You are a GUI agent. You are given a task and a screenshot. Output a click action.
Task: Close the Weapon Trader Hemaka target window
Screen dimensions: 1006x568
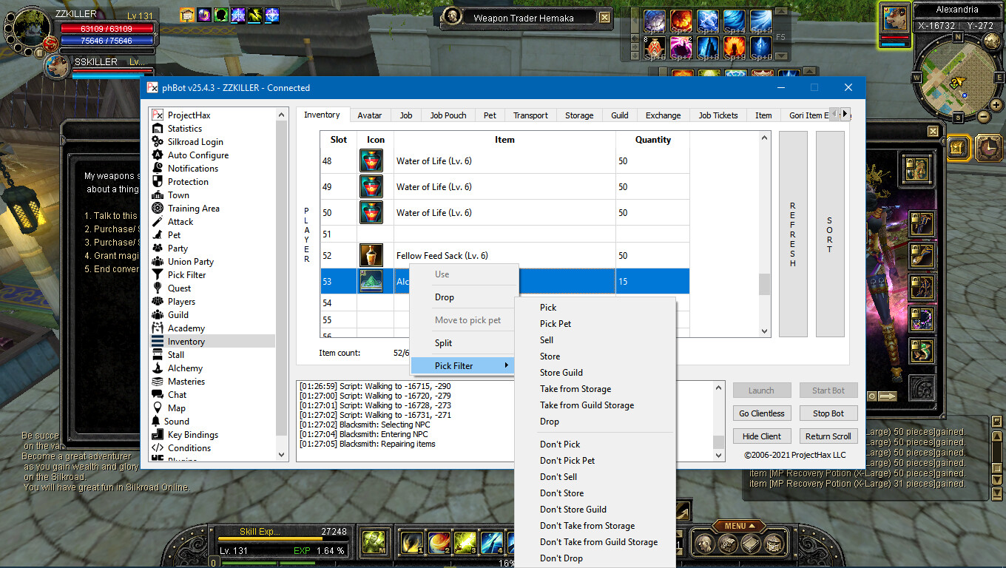(x=604, y=18)
